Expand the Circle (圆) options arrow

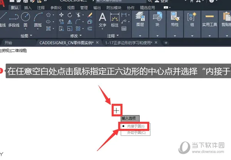click(25, 29)
